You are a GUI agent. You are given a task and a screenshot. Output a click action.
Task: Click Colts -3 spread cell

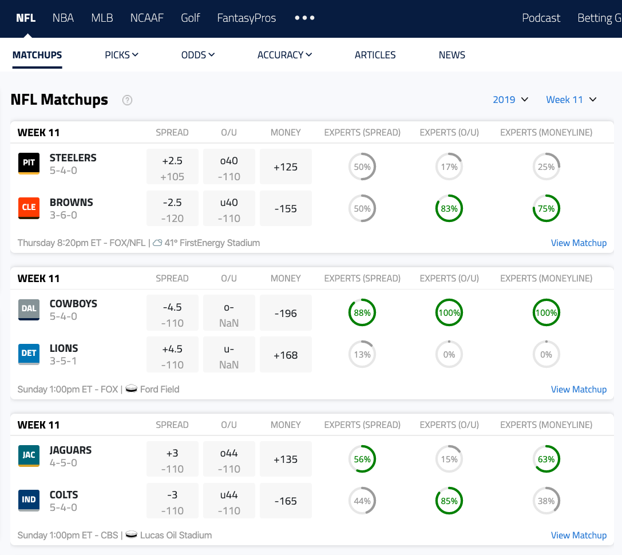[172, 501]
